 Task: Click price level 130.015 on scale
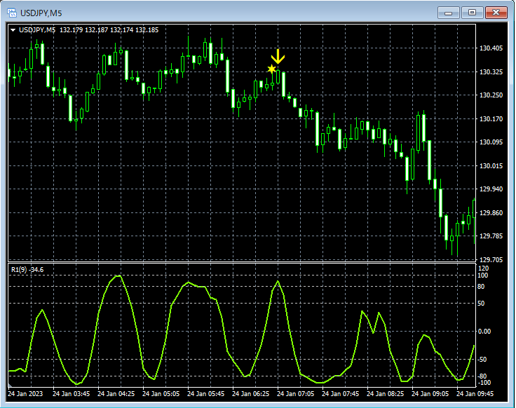tap(491, 166)
